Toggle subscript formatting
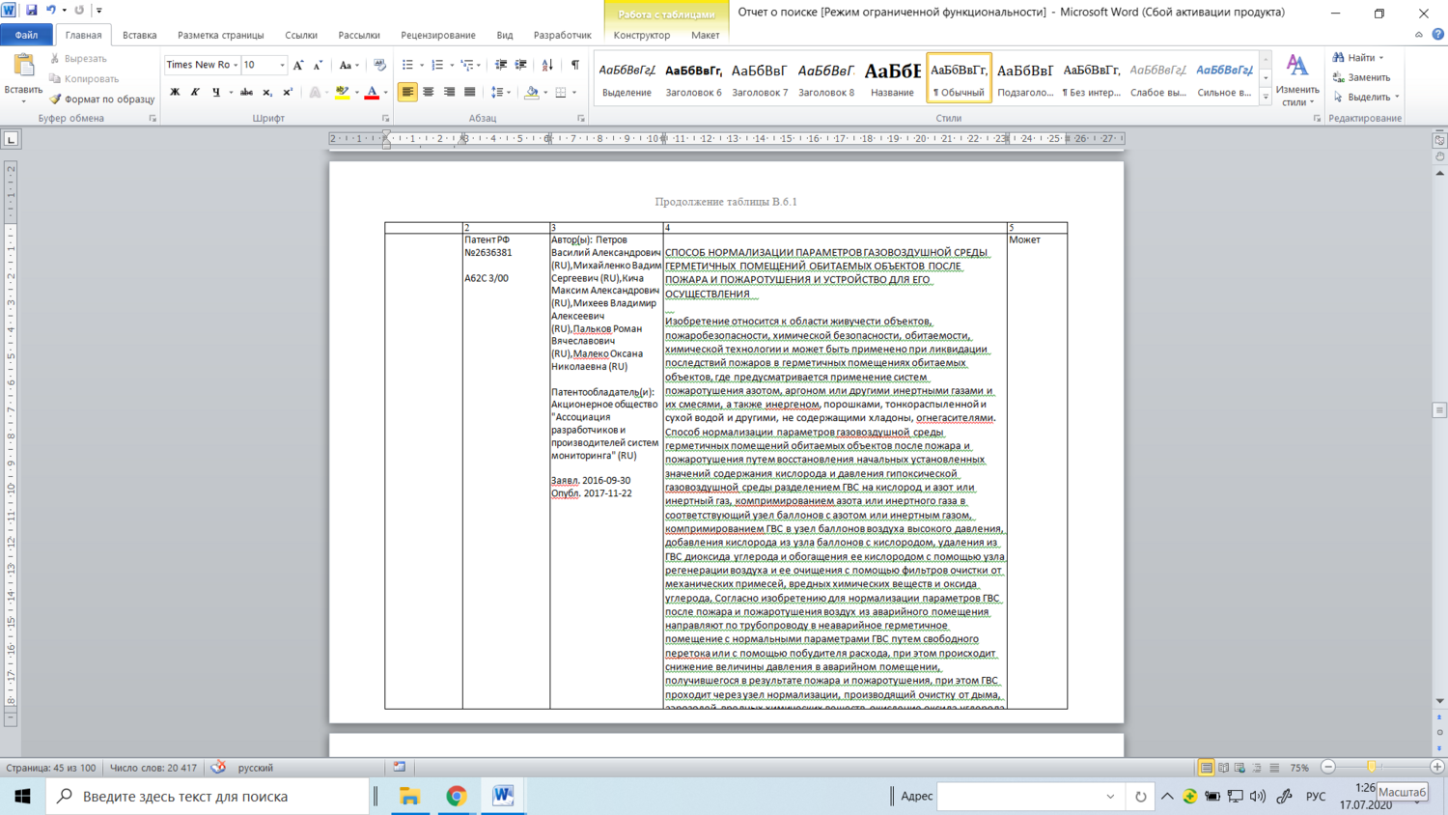 tap(267, 93)
